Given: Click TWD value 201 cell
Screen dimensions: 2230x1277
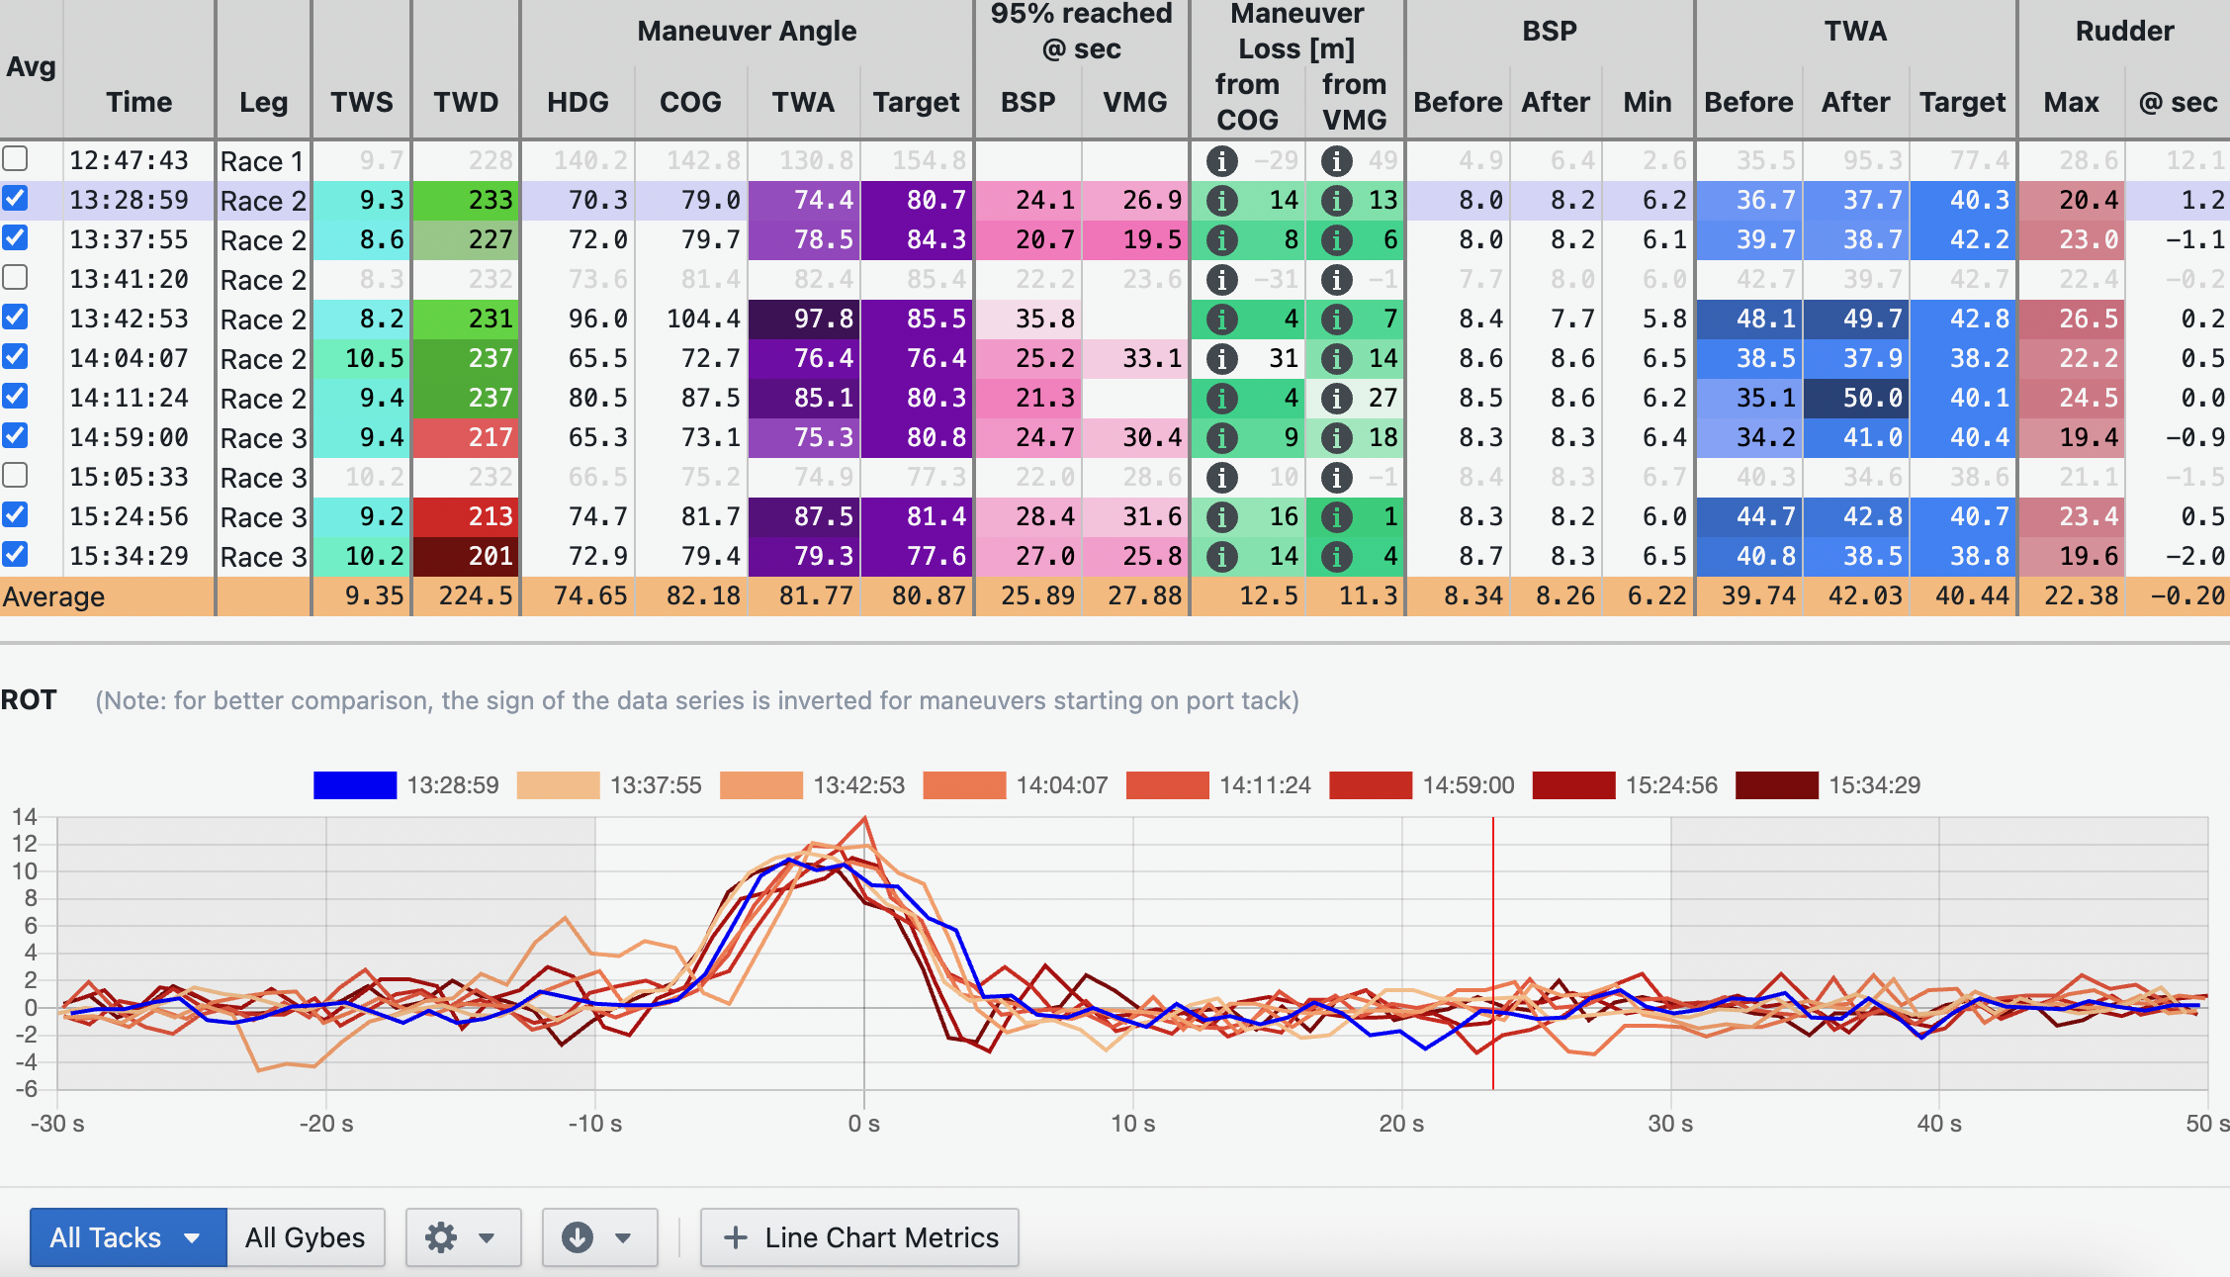Looking at the screenshot, I should click(466, 556).
